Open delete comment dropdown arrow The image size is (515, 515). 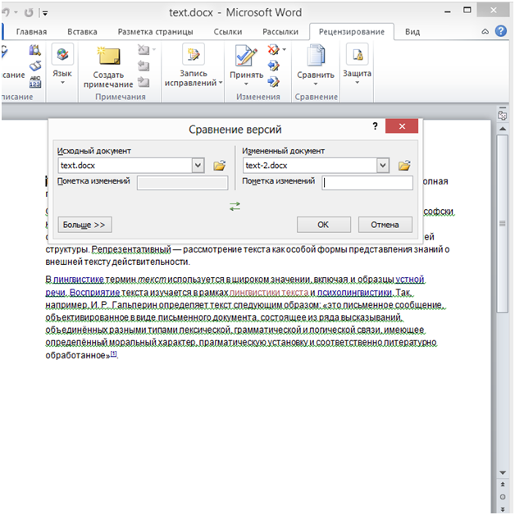point(153,50)
